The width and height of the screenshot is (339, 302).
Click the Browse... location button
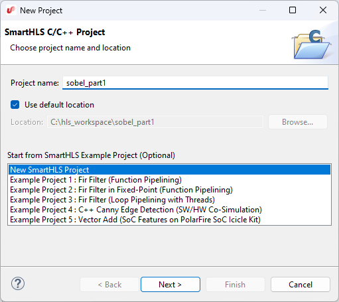click(x=298, y=122)
